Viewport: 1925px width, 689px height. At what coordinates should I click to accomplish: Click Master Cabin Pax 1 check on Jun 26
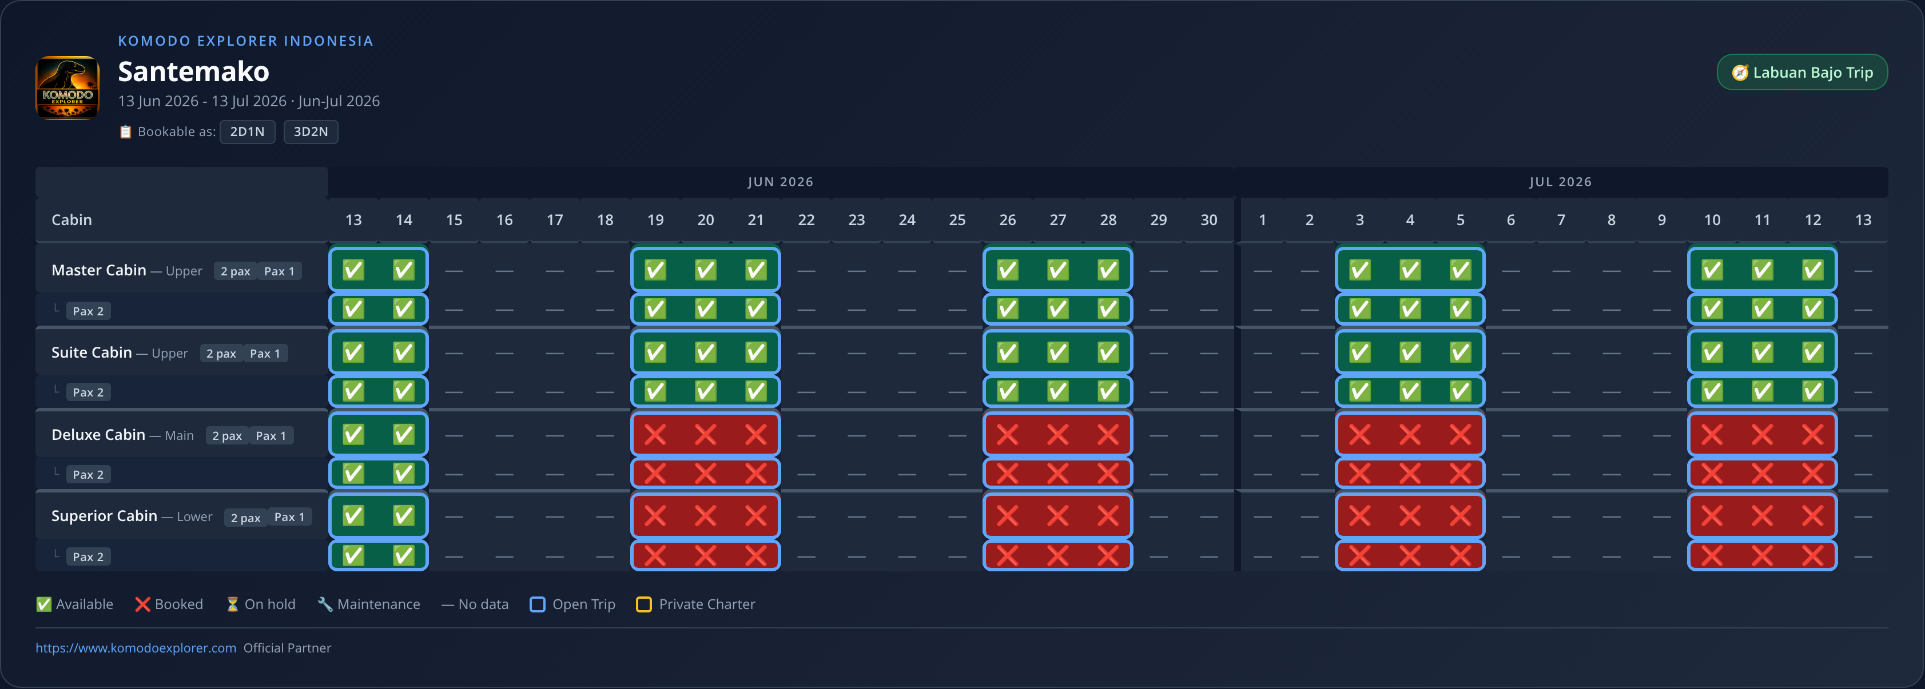point(1007,270)
